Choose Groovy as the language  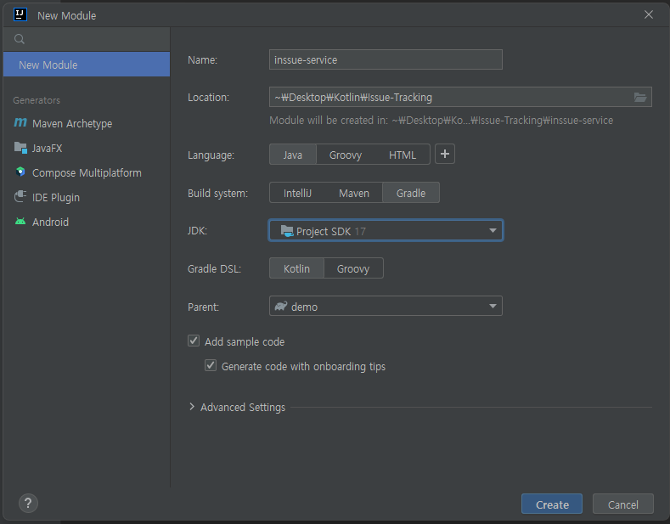[x=346, y=155]
